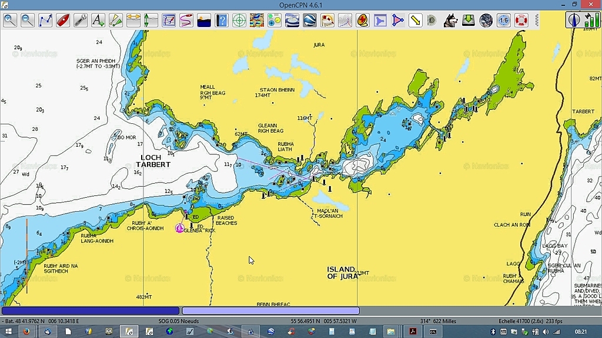The height and width of the screenshot is (338, 602).
Task: Click the volume speaker tray icon
Action: 546,332
